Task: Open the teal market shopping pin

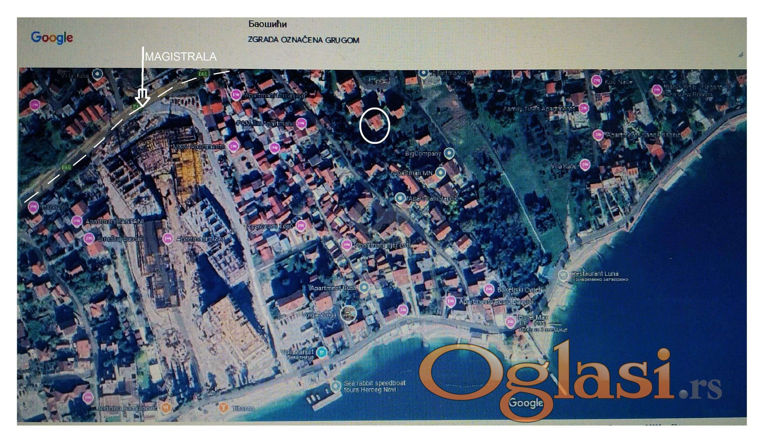Action: pyautogui.click(x=322, y=351)
